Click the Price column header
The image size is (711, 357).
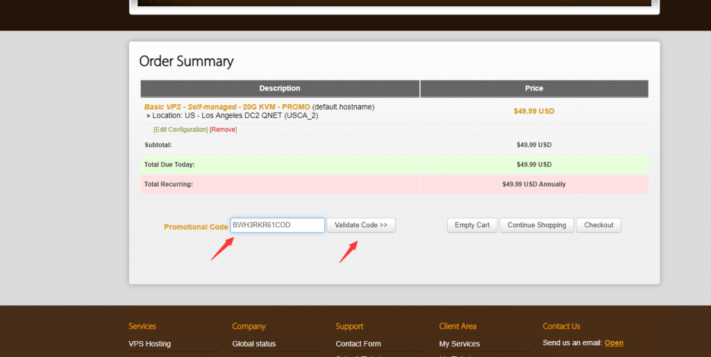(x=534, y=89)
